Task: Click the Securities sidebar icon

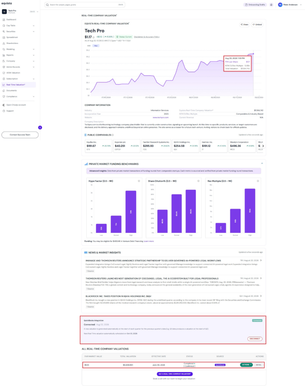Action: tap(4, 31)
